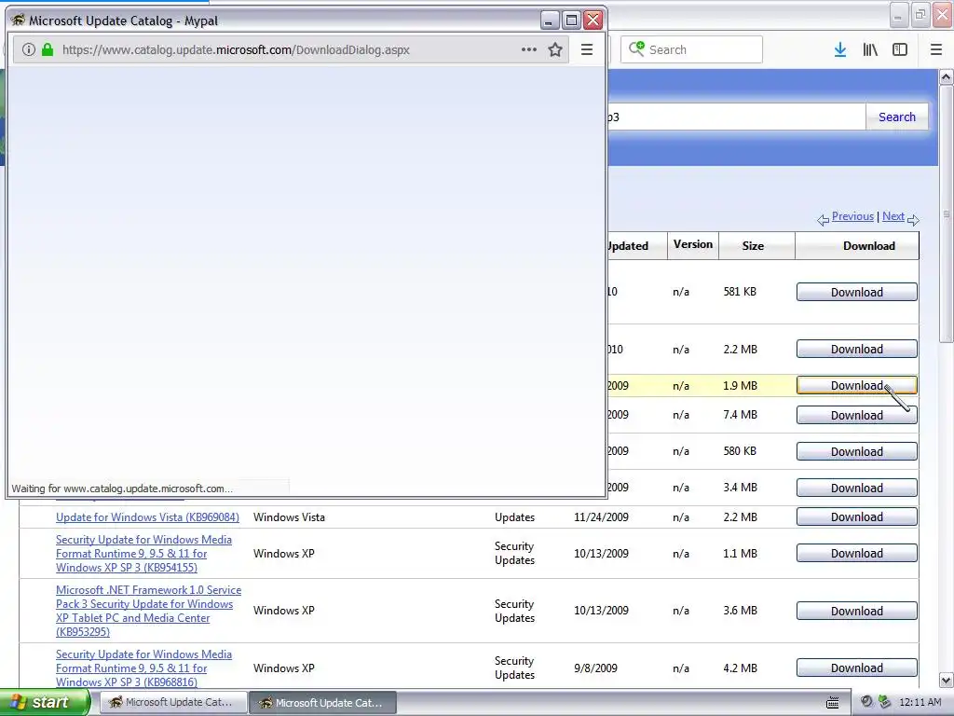The height and width of the screenshot is (716, 954).
Task: Click the 12:11 AM taskbar clock
Action: tap(920, 703)
